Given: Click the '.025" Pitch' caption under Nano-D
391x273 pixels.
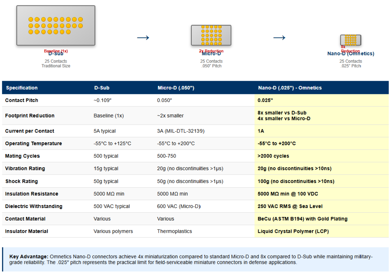Looking at the screenshot, I should click(x=351, y=66).
